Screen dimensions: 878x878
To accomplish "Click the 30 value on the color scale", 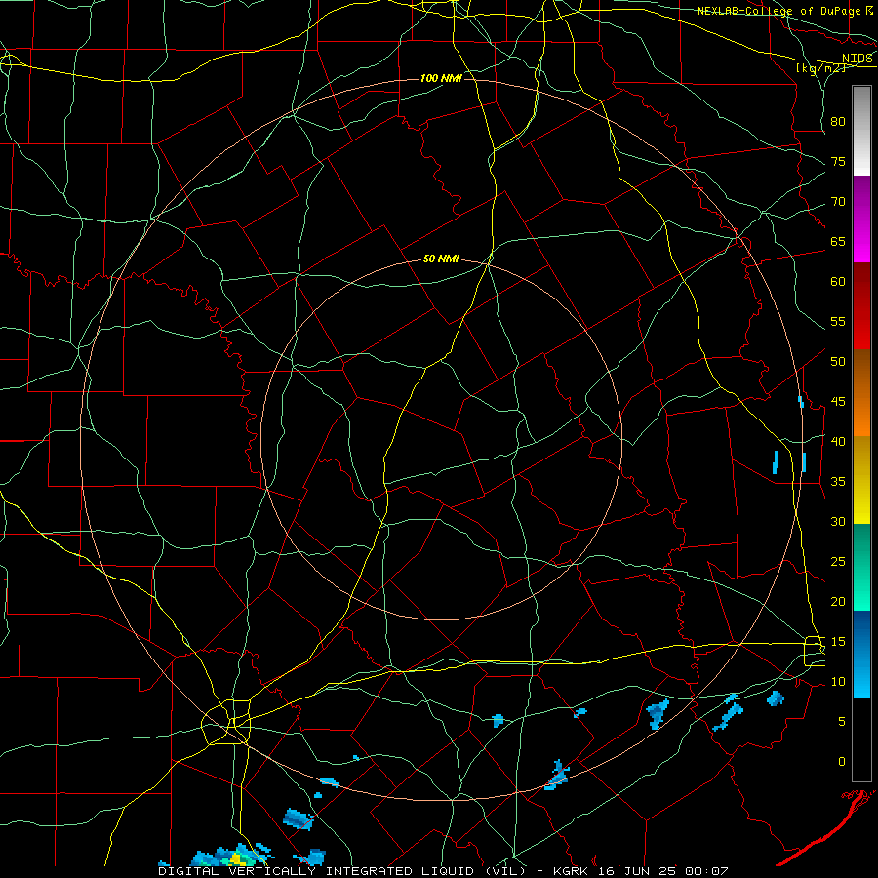I will pyautogui.click(x=838, y=522).
